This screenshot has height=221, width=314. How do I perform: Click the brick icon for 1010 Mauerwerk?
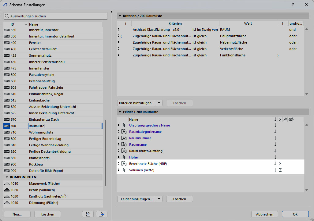[7, 184]
